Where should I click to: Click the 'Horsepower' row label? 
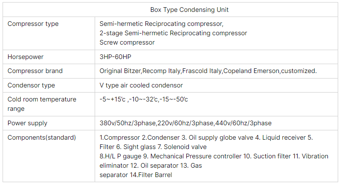tap(26, 56)
